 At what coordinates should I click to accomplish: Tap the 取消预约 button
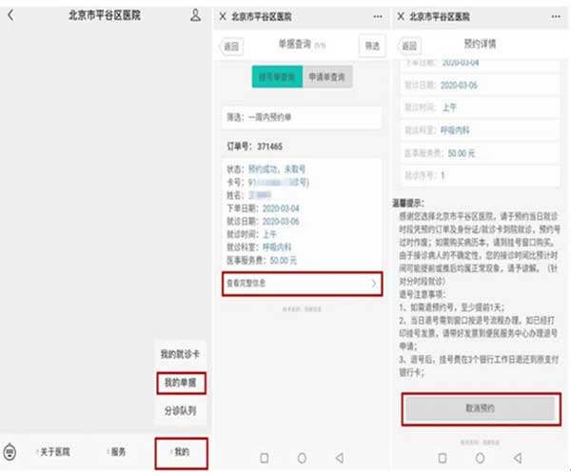(479, 406)
